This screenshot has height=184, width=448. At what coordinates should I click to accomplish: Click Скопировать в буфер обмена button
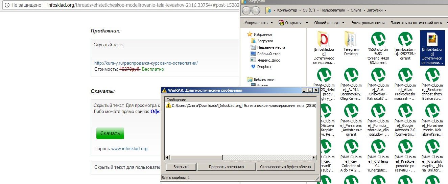pos(286,167)
